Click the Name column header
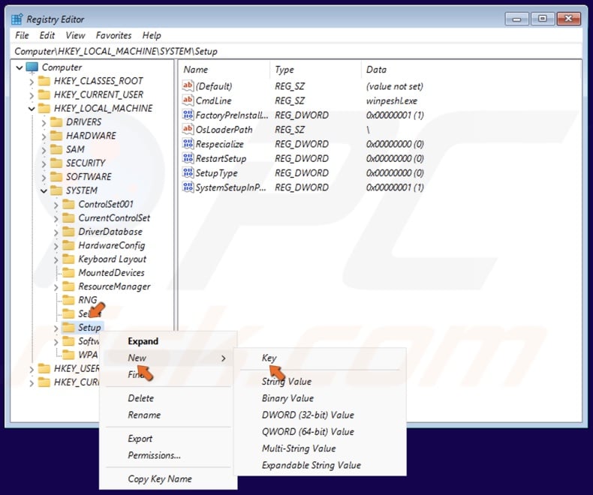The image size is (593, 495). click(x=225, y=70)
